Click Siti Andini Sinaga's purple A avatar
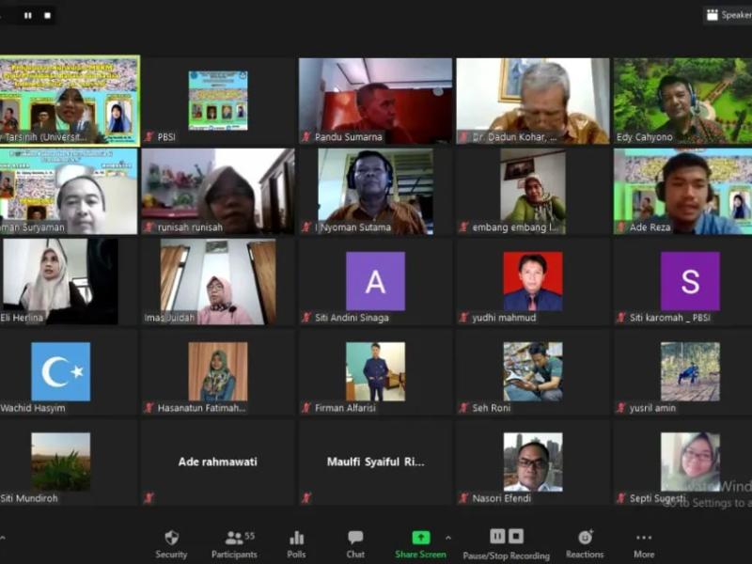Screen dimensions: 752x564 375,281
